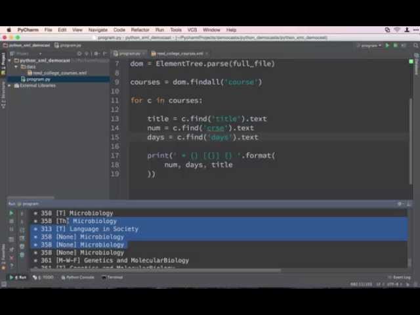Click the Run output horizontal scrollbar

156,270
